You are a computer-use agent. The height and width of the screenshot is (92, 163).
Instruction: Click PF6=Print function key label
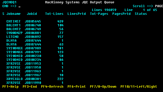pyautogui.click(x=77, y=87)
